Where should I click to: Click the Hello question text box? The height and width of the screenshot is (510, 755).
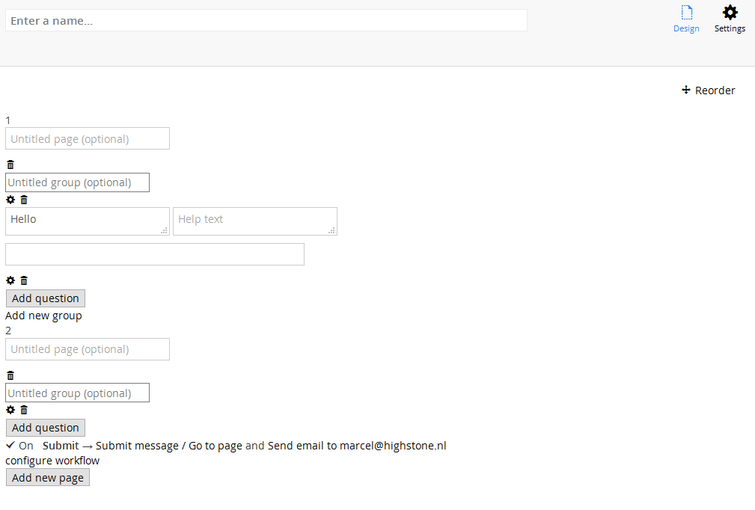(x=88, y=221)
